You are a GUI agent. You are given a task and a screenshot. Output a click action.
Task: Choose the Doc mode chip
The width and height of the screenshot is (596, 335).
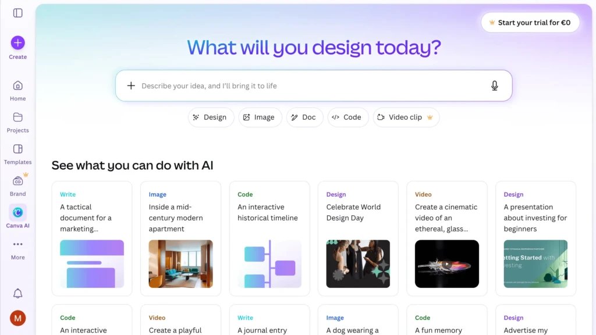[x=304, y=117]
